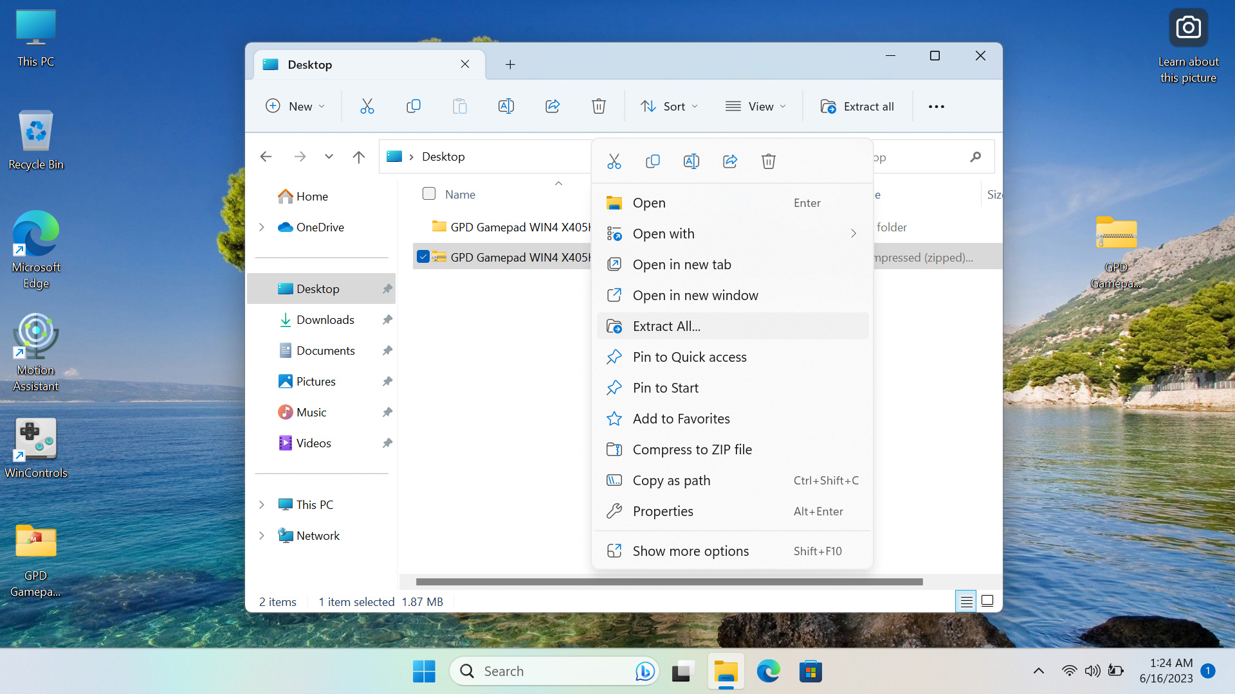The width and height of the screenshot is (1235, 694).
Task: Click the Copy icon in Explorer toolbar
Action: (413, 106)
